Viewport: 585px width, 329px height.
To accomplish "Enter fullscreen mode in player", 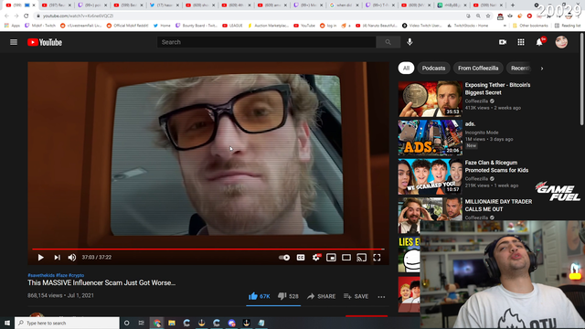I will (377, 258).
